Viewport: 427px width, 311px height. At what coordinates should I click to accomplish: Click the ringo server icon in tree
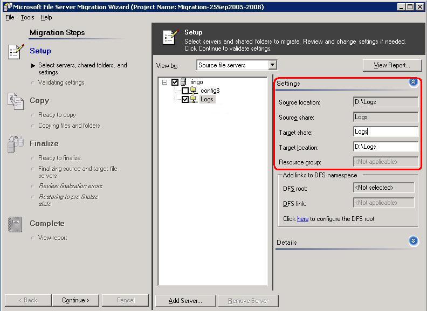tap(183, 82)
